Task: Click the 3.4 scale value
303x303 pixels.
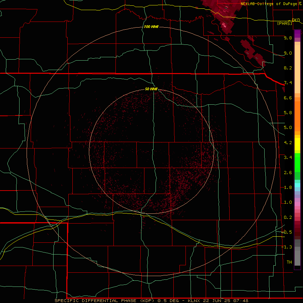Action: [288, 158]
